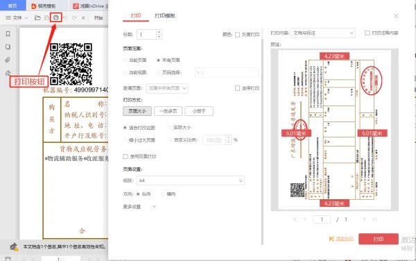Click the signature warning icon in status bar
This screenshot has height=261, width=416.
[14, 246]
